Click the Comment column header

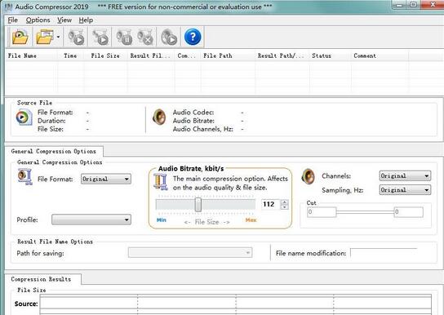pyautogui.click(x=380, y=55)
